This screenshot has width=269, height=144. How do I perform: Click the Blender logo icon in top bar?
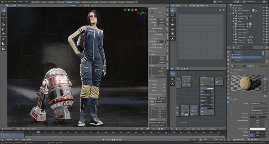point(2,2)
